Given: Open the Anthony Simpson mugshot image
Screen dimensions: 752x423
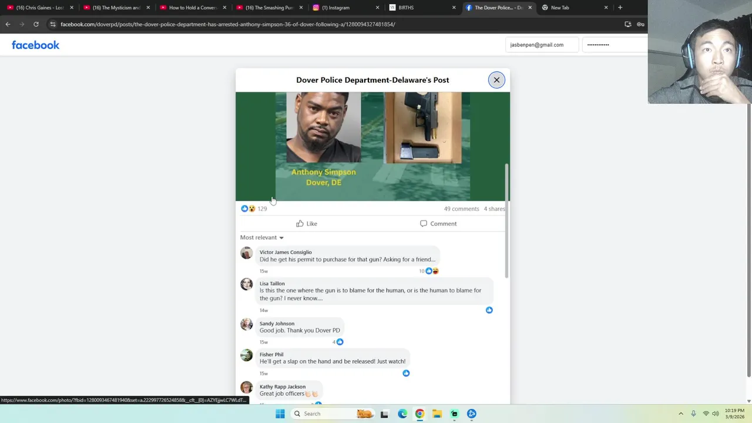Looking at the screenshot, I should coord(323,127).
